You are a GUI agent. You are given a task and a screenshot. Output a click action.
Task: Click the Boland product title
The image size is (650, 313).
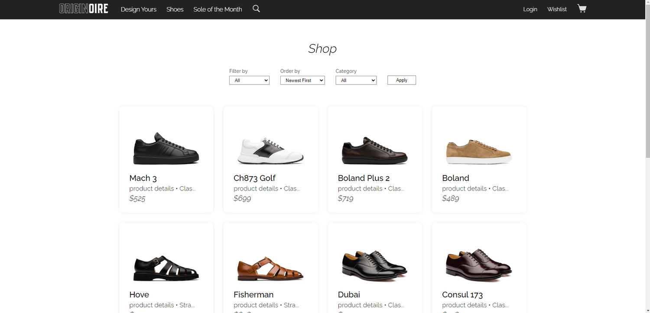(455, 178)
